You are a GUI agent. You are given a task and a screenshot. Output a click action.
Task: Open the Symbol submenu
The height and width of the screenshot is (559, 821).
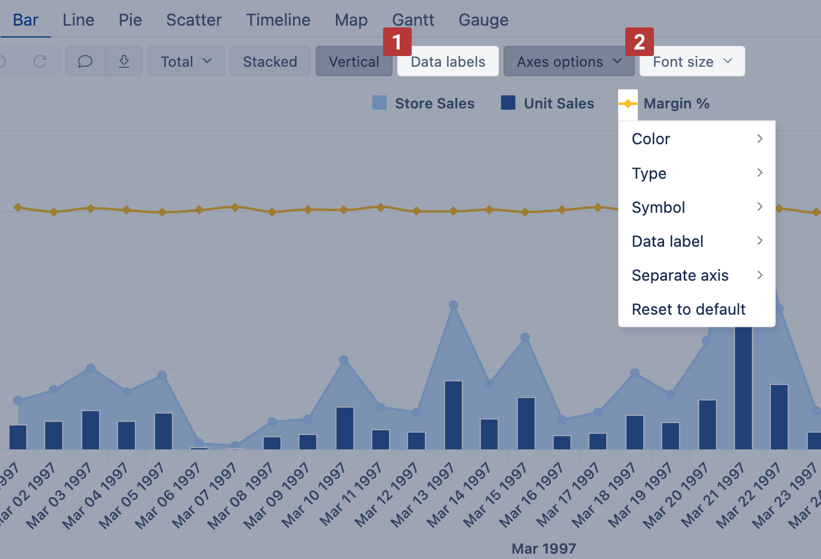697,207
